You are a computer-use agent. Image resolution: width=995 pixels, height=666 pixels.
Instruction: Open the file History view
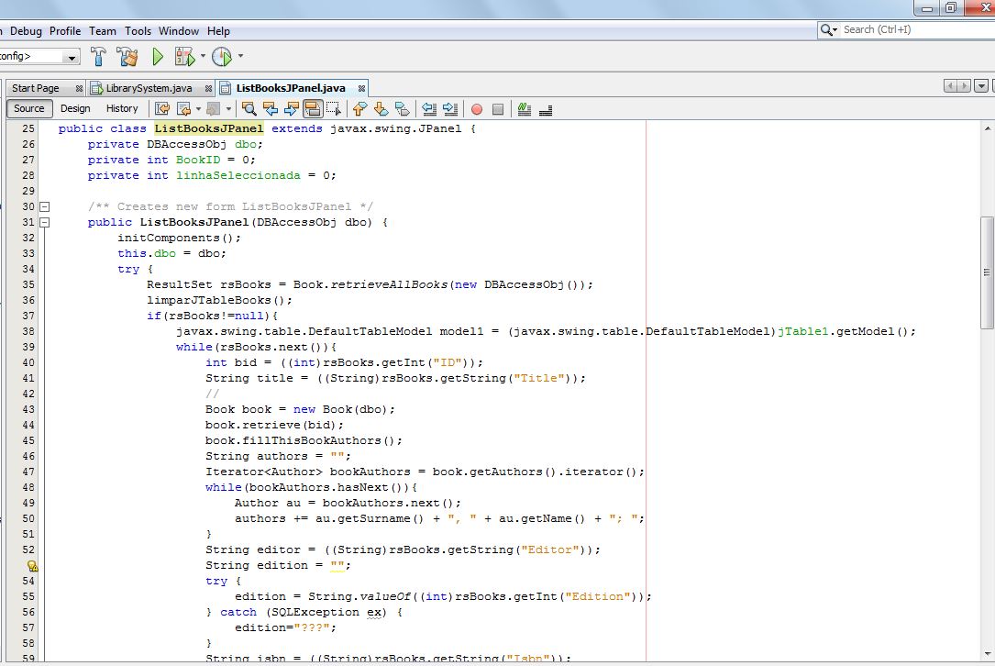pos(121,108)
